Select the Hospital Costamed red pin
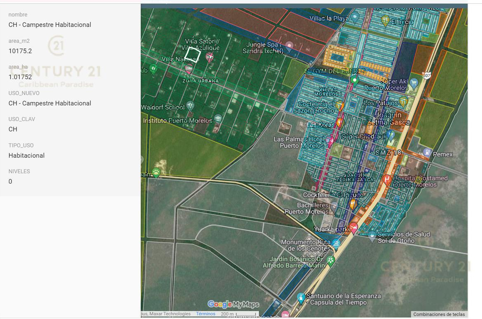Screen dimensions: 482x319 [x=386, y=179]
